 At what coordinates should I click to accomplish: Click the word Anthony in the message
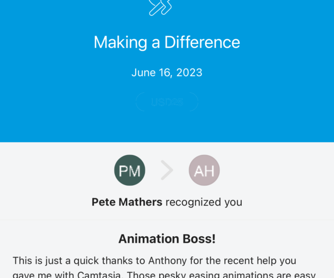click(x=168, y=261)
